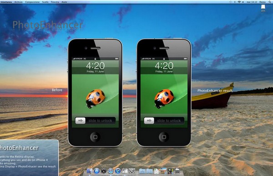This screenshot has height=176, width=273.
Task: Open the beach image file in Dock
Action: [163, 171]
